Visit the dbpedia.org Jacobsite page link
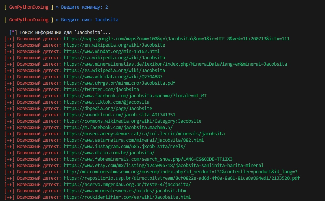325x201 pixels. click(x=108, y=109)
